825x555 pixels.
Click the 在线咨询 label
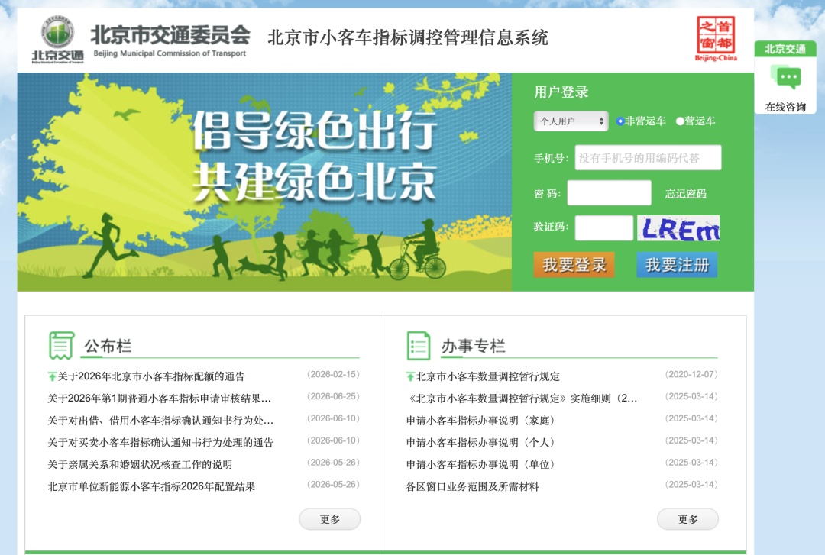785,107
